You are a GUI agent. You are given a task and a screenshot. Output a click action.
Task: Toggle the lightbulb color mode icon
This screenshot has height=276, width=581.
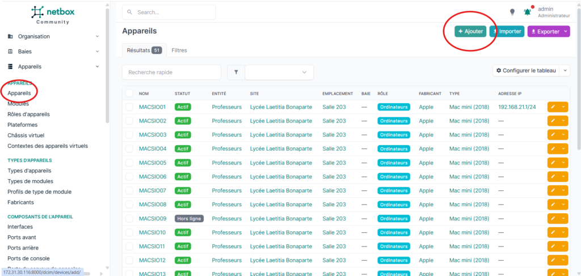512,12
